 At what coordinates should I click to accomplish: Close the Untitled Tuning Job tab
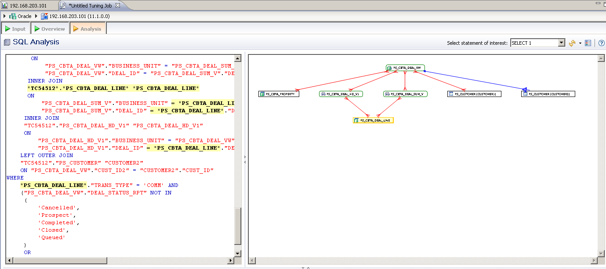pyautogui.click(x=118, y=5)
